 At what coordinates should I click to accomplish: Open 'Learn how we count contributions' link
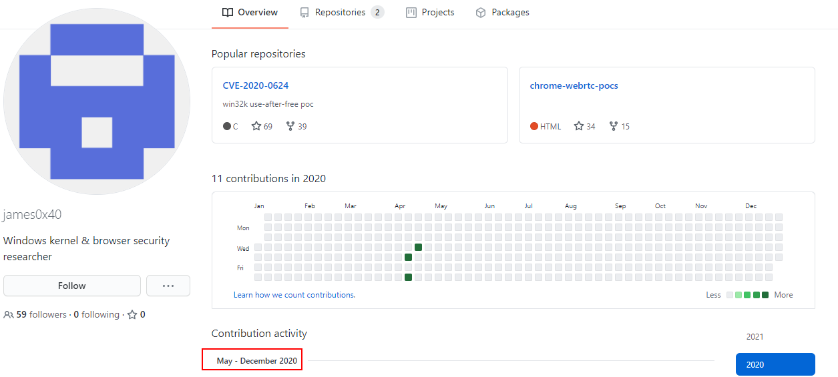tap(294, 295)
